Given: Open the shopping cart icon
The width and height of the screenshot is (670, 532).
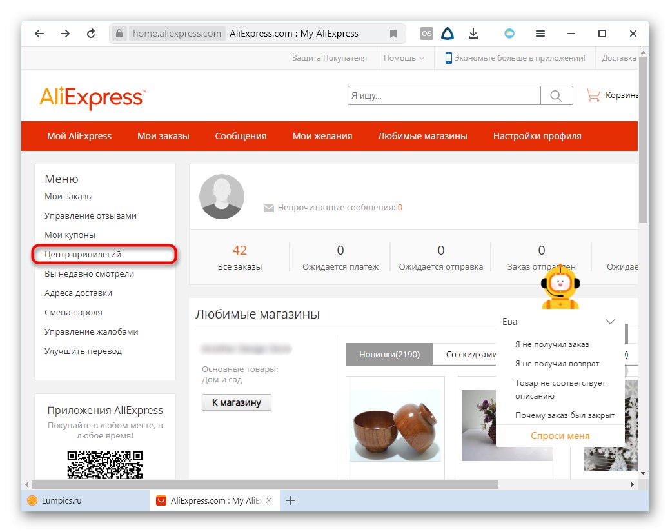Looking at the screenshot, I should pos(593,95).
